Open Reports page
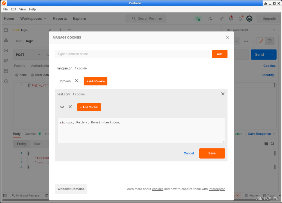The width and height of the screenshot is (282, 203). (60, 19)
